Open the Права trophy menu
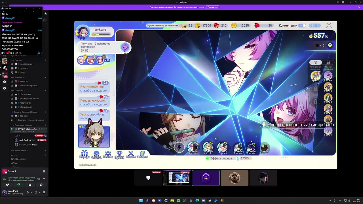Screen dimensions: 363x204 tap(119, 155)
